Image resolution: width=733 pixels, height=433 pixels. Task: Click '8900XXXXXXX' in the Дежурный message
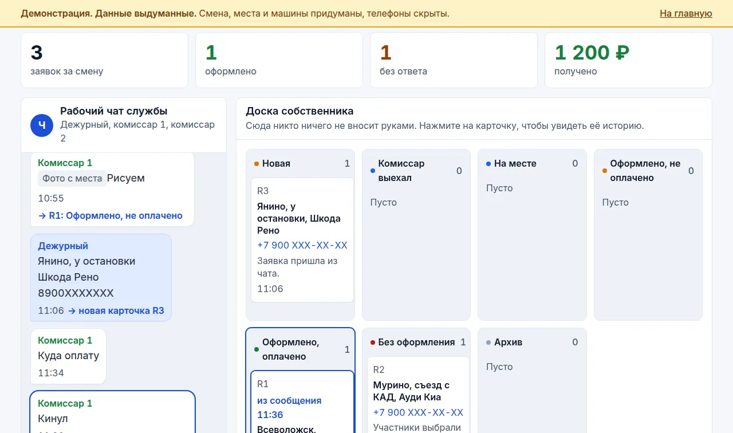coord(76,293)
